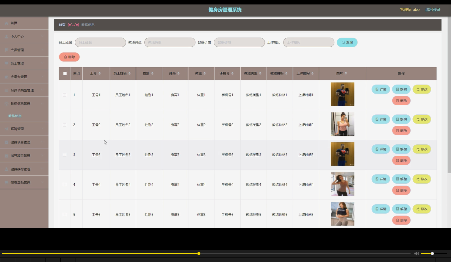451x262 pixels.
Task: Click into the 工作履历 filter field
Action: [309, 42]
